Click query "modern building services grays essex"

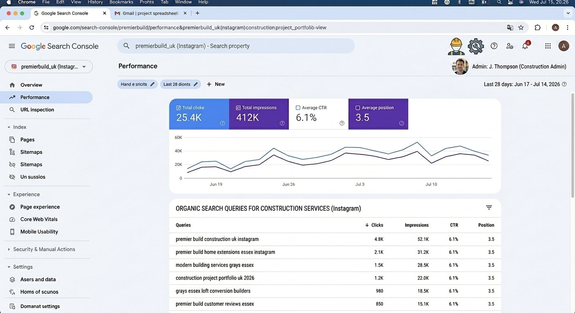click(214, 265)
